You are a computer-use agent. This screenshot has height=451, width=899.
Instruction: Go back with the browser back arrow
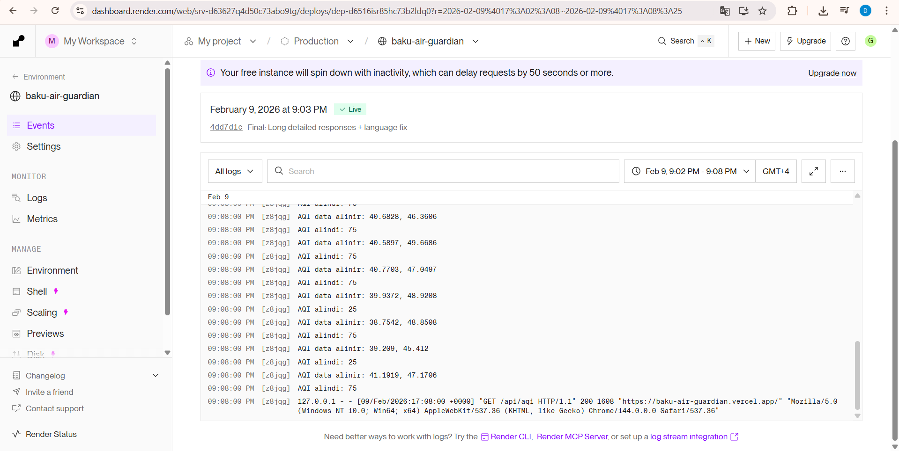13,11
